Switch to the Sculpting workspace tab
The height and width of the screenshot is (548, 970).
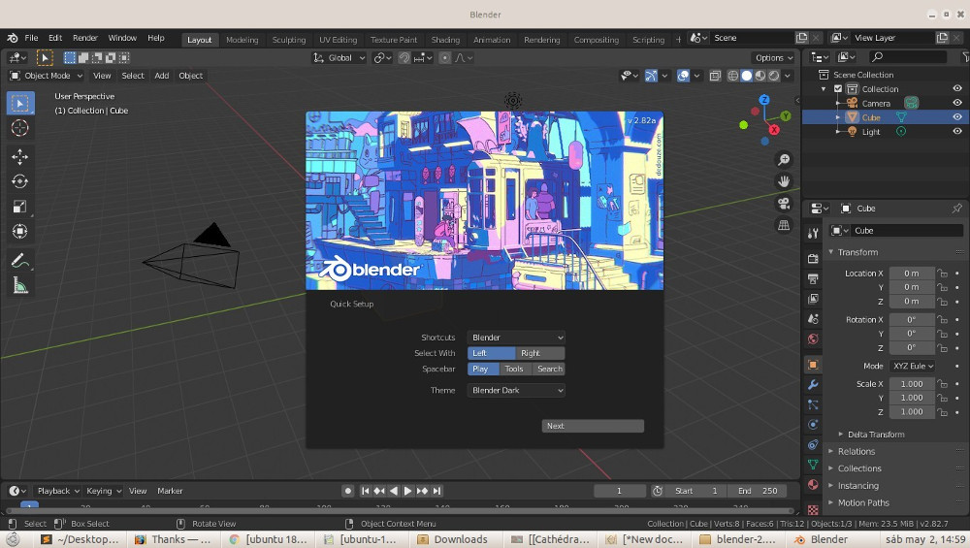(289, 40)
